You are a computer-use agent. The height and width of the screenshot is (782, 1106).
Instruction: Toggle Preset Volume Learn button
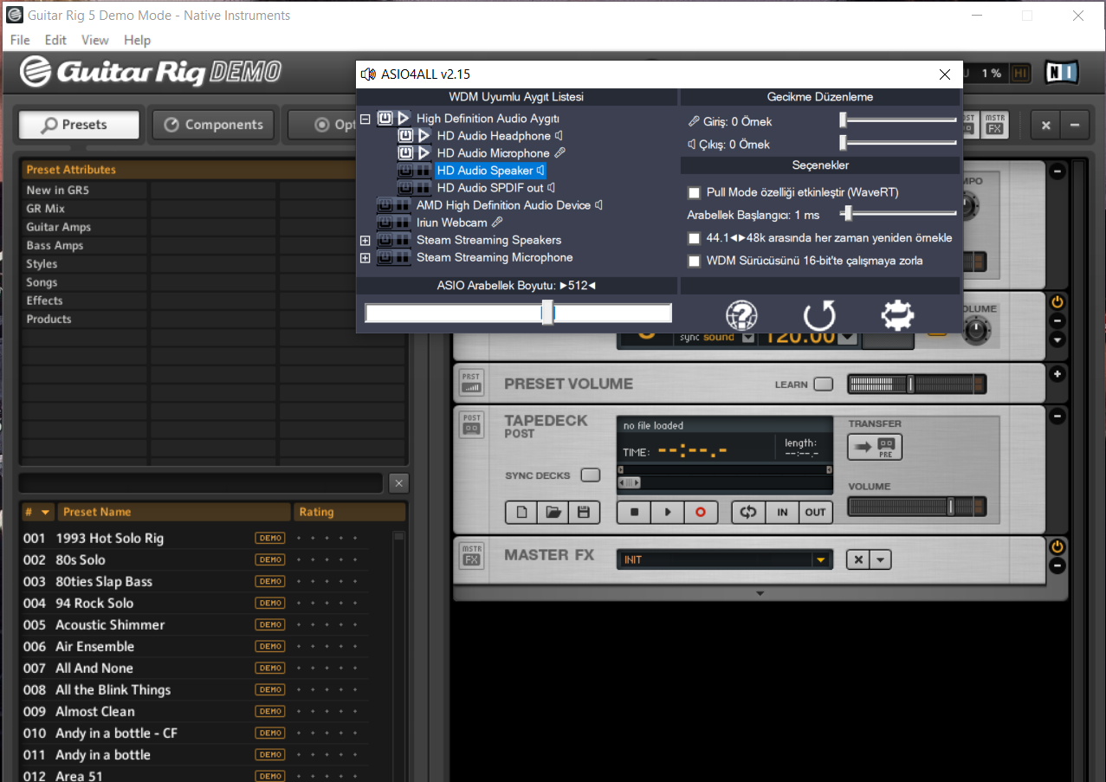point(824,384)
